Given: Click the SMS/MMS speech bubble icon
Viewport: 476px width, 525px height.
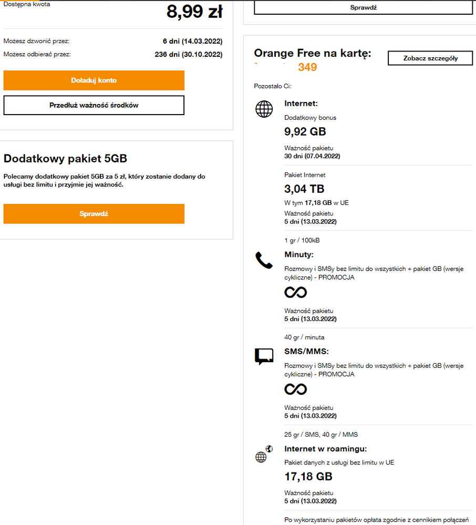Looking at the screenshot, I should click(264, 357).
